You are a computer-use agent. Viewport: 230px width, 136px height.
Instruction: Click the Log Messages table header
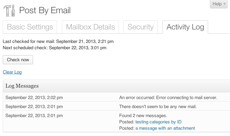click(x=117, y=86)
